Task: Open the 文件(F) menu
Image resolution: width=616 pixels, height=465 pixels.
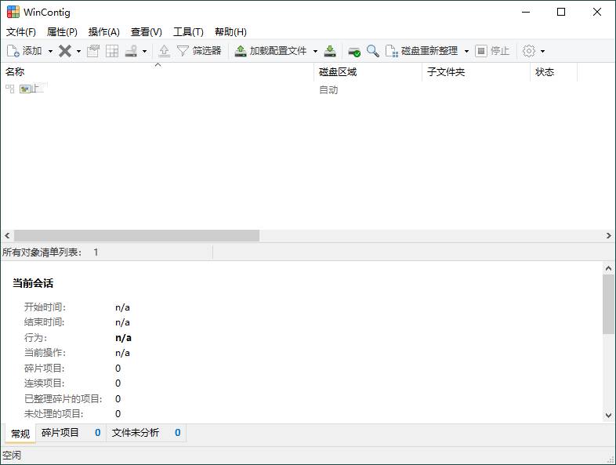Action: pyautogui.click(x=21, y=32)
